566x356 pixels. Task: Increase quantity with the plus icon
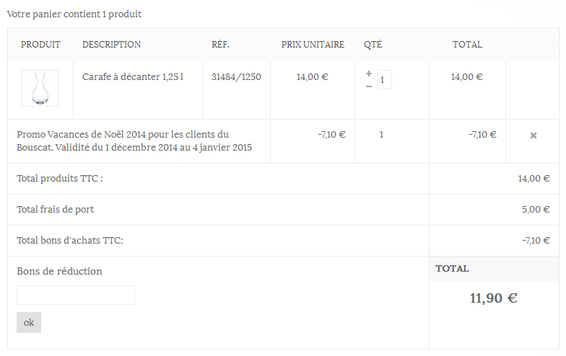(x=368, y=74)
